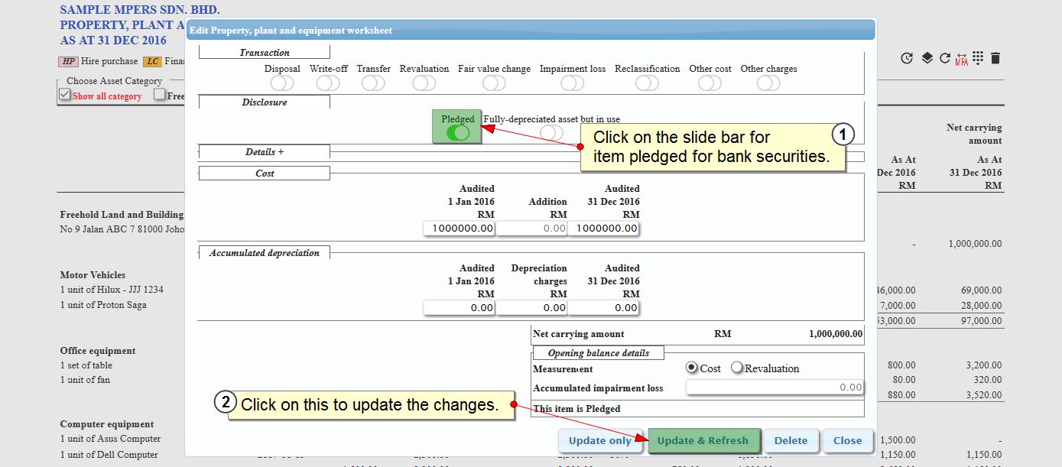Click the history clock icon
The height and width of the screenshot is (467, 1062).
[x=907, y=58]
